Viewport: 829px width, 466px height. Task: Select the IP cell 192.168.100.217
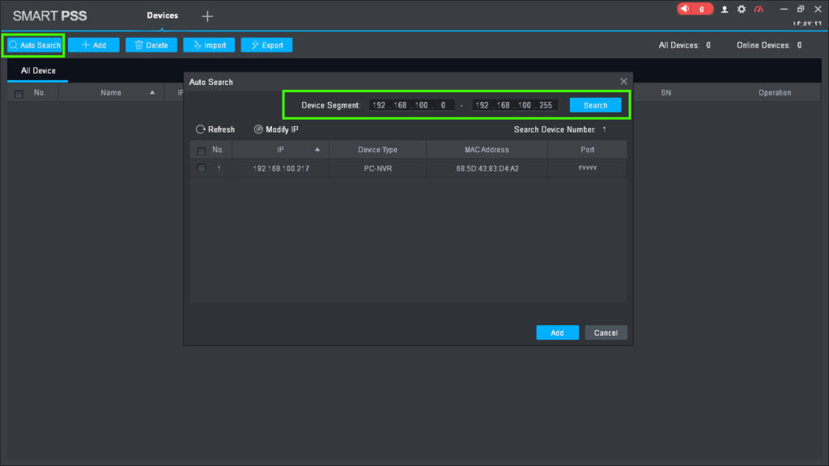click(x=281, y=168)
